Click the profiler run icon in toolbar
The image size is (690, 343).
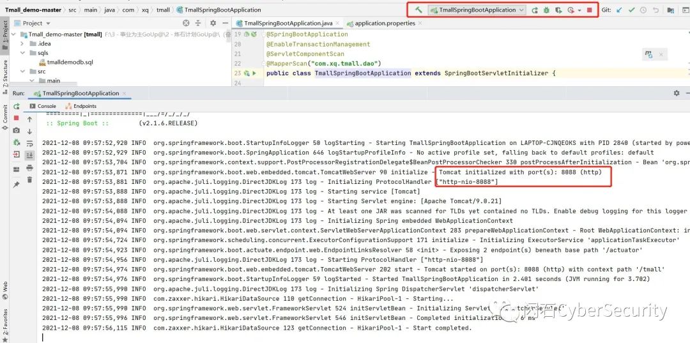571,10
